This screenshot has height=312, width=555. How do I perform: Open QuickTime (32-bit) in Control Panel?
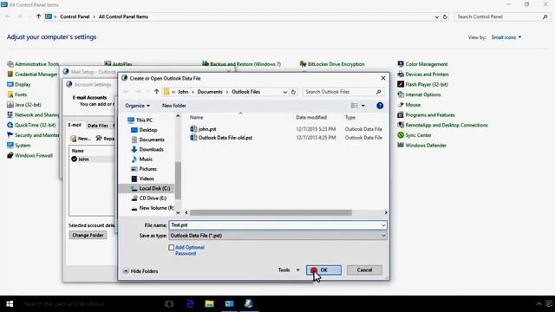click(x=31, y=125)
